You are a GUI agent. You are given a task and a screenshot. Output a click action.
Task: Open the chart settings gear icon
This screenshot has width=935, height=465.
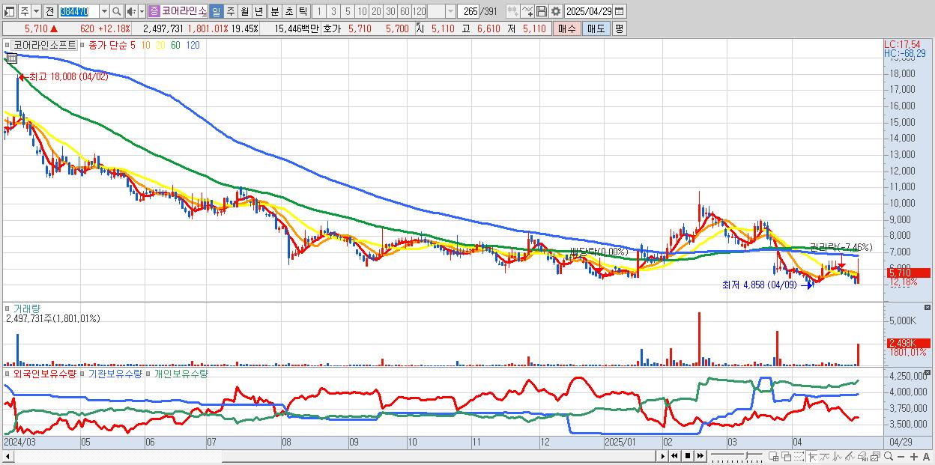tap(555, 11)
